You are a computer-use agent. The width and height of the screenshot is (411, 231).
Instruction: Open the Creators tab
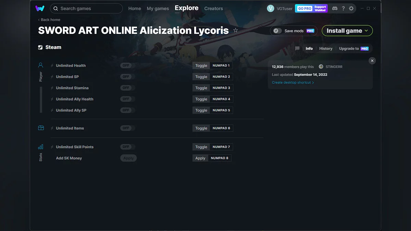(213, 9)
